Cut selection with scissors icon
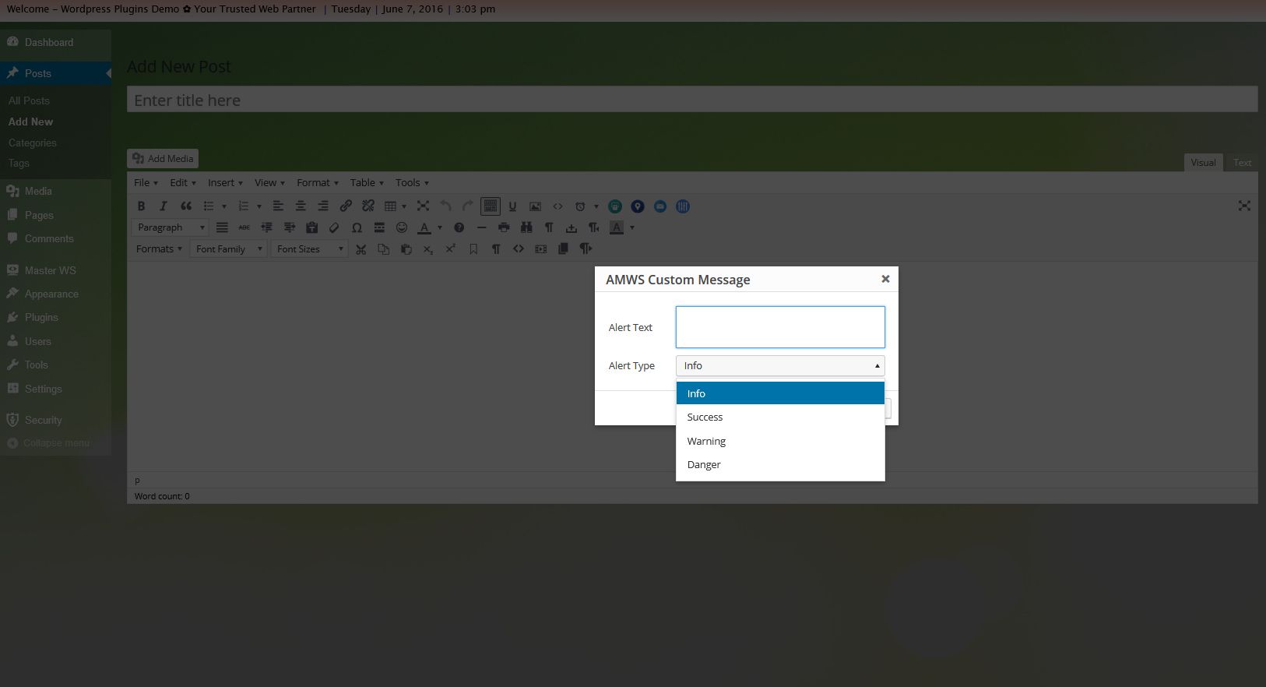 [x=360, y=249]
